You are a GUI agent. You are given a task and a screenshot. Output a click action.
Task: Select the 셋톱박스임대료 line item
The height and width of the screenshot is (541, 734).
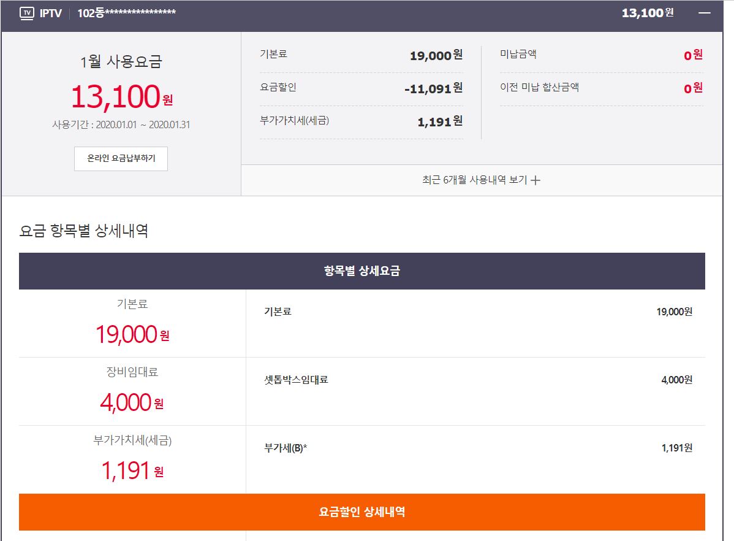click(x=296, y=380)
